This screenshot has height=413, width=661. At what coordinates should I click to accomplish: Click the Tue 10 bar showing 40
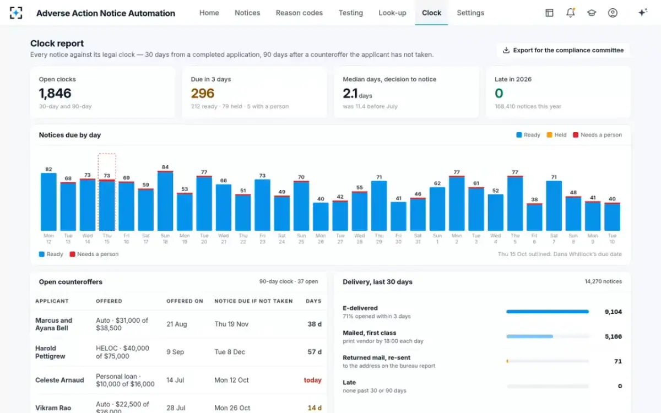612,216
